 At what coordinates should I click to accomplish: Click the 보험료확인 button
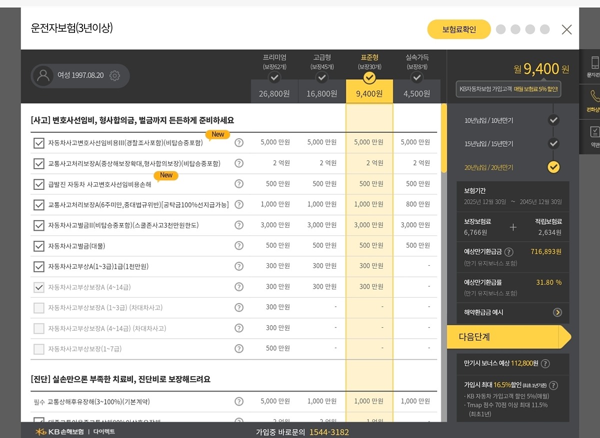[458, 29]
